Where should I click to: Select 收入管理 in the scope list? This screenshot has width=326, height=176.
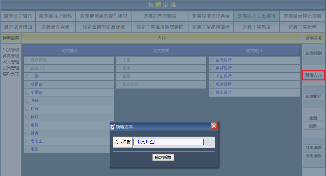11,62
